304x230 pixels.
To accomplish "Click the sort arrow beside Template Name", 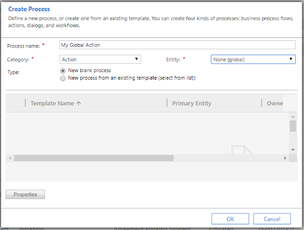I will pyautogui.click(x=78, y=103).
